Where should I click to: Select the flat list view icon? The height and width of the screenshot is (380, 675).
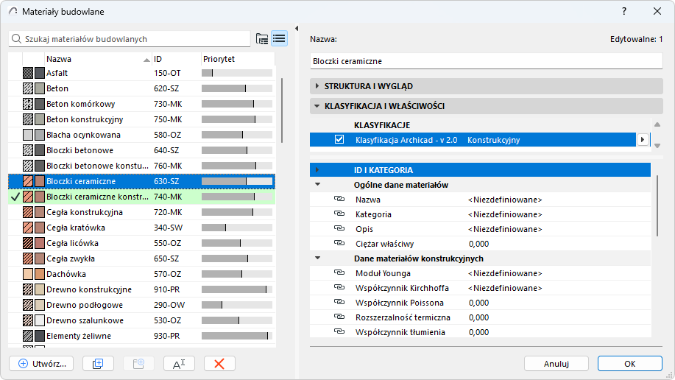(x=279, y=39)
